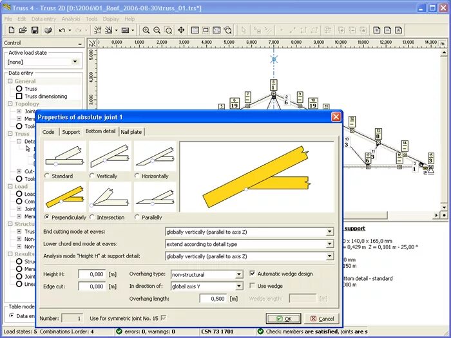
Task: Click the view frame icon with inner markers
Action: coord(216,30)
